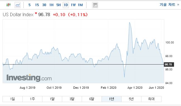Show the 1년 time range
Viewport: 181px width, 106px height.
[x=112, y=99]
